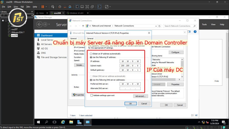
Task: Open File and Storage Services in sidebar
Action: tap(54, 57)
